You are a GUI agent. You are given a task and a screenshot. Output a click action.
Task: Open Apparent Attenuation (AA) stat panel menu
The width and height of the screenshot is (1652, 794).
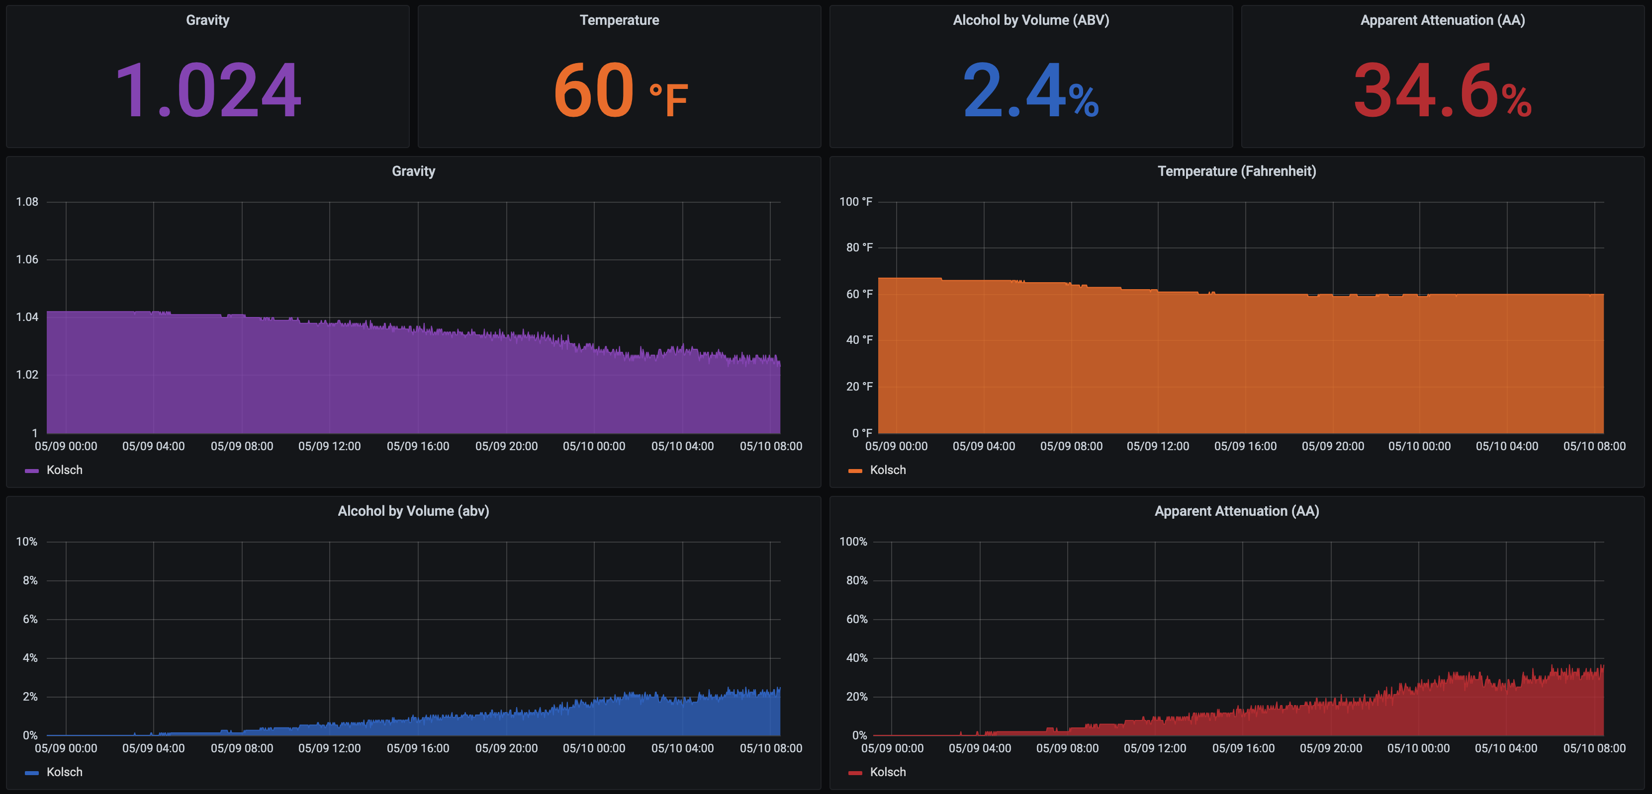click(1442, 20)
